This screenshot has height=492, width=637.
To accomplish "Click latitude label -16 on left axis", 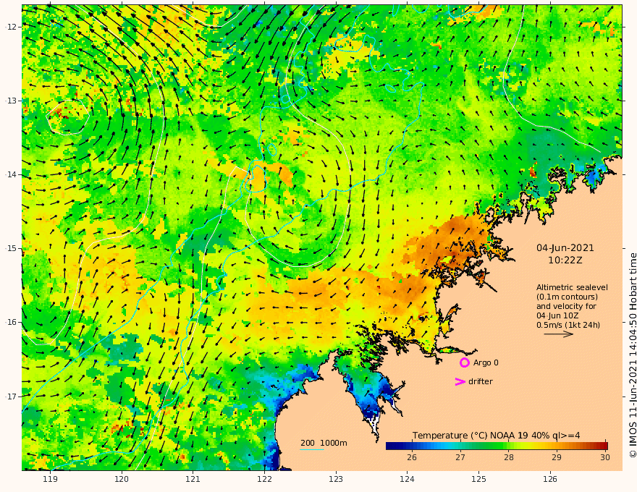I will click(x=11, y=322).
